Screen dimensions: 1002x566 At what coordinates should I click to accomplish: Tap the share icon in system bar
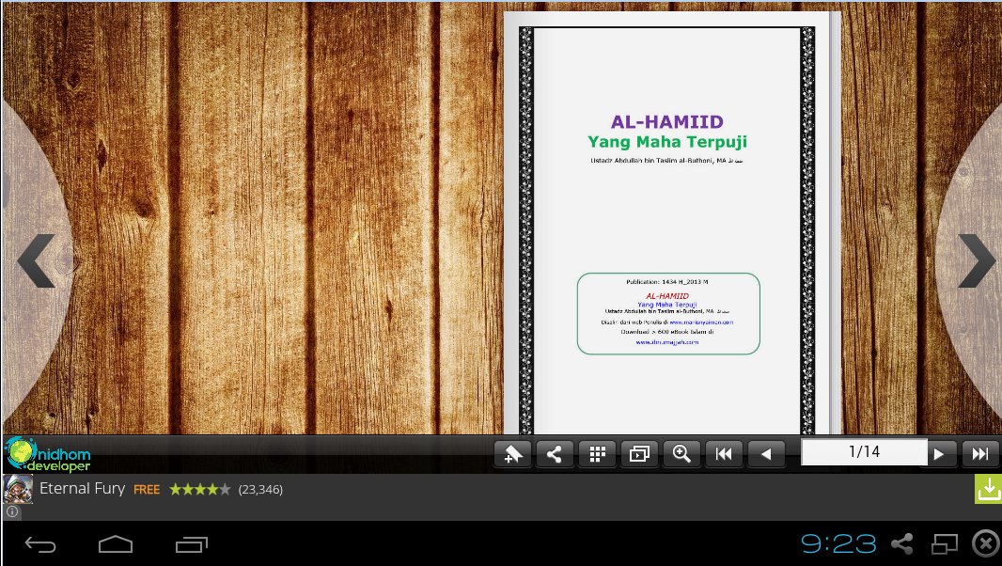(x=901, y=544)
